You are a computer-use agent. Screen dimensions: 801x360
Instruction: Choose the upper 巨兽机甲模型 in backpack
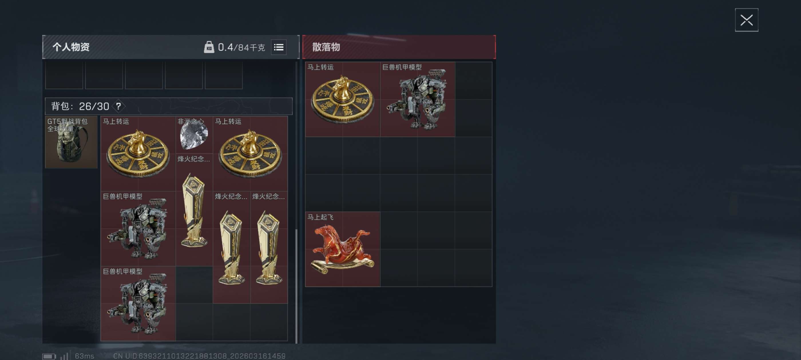[138, 229]
